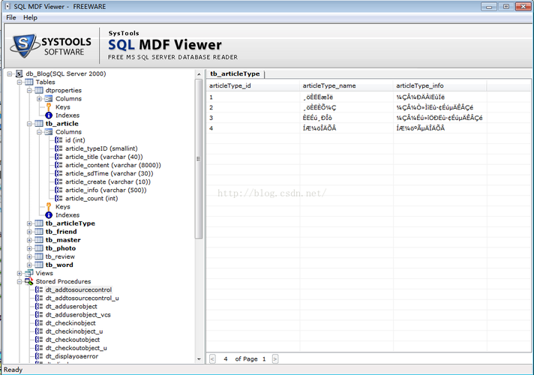Go to previous page of records
The height and width of the screenshot is (375, 534).
[212, 358]
